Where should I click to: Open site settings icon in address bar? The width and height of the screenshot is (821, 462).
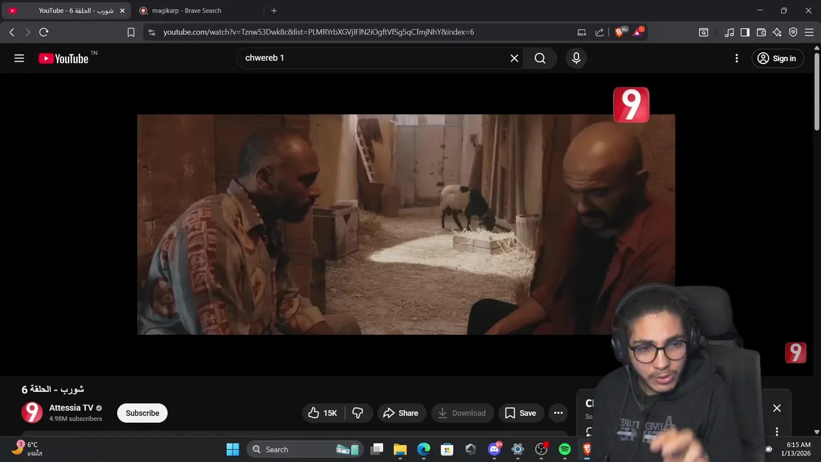tap(151, 32)
